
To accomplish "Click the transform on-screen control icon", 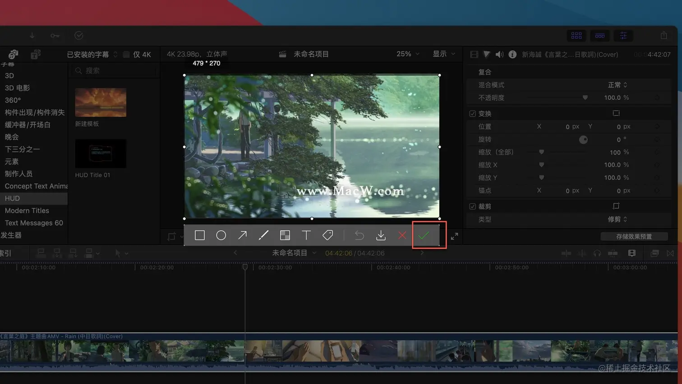I will 616,113.
